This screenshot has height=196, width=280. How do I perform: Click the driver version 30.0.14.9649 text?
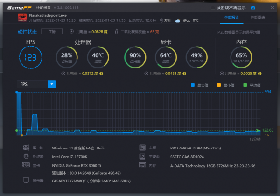86,173
